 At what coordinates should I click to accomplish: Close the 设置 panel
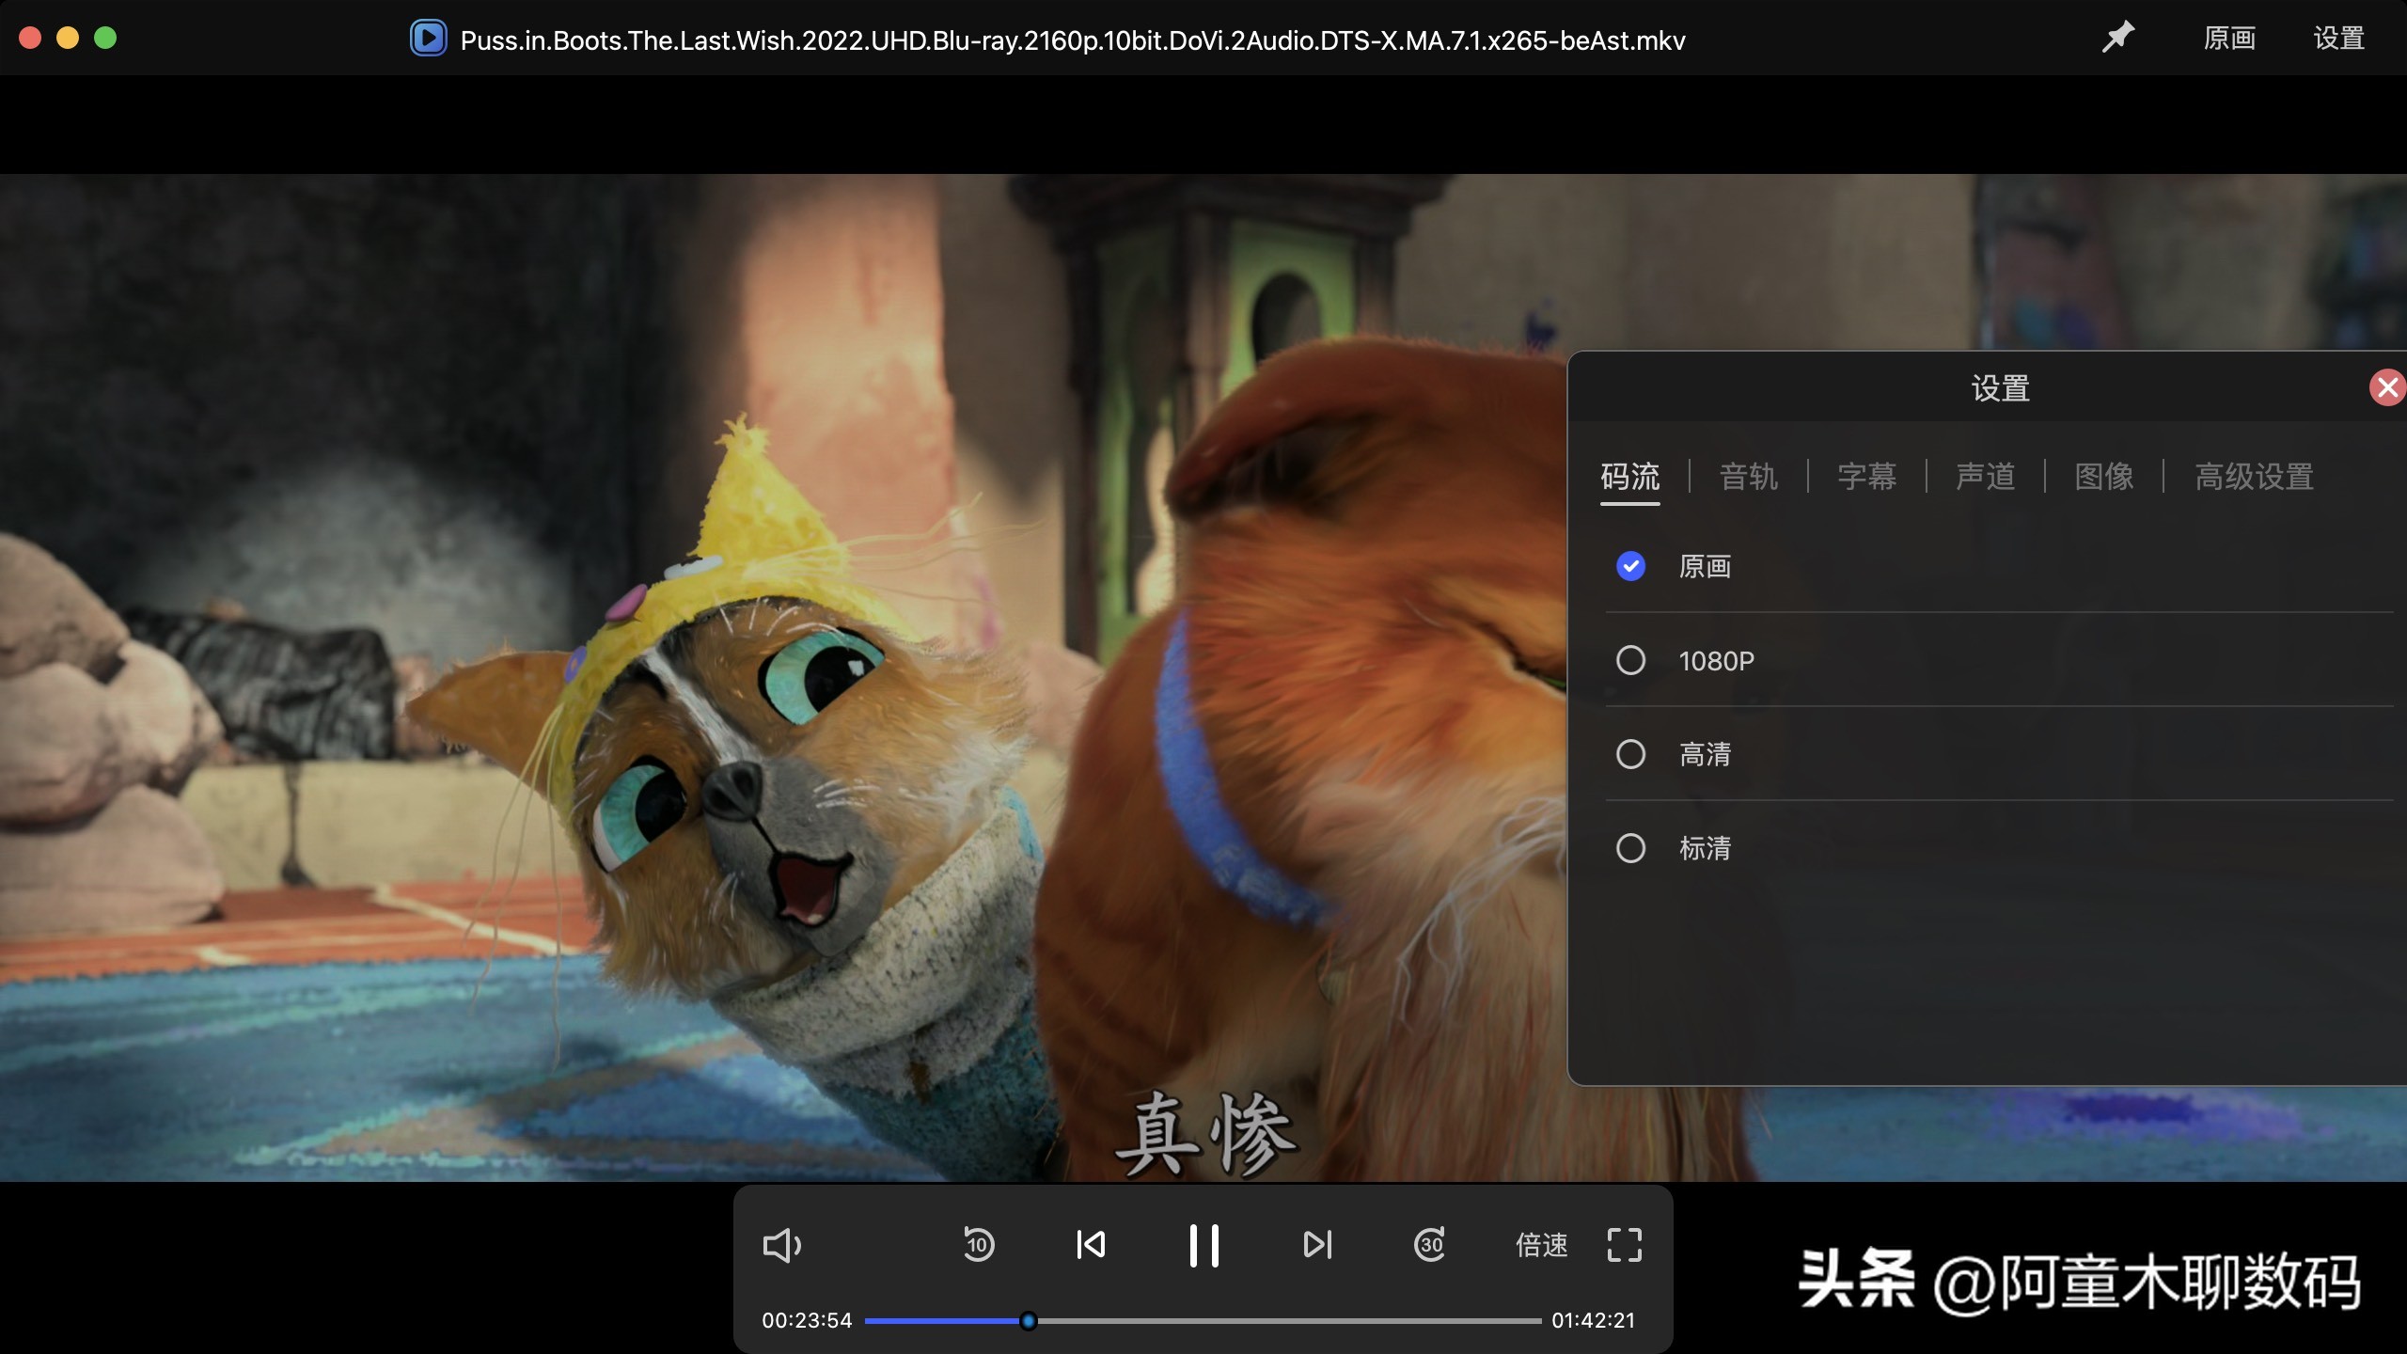point(2387,387)
